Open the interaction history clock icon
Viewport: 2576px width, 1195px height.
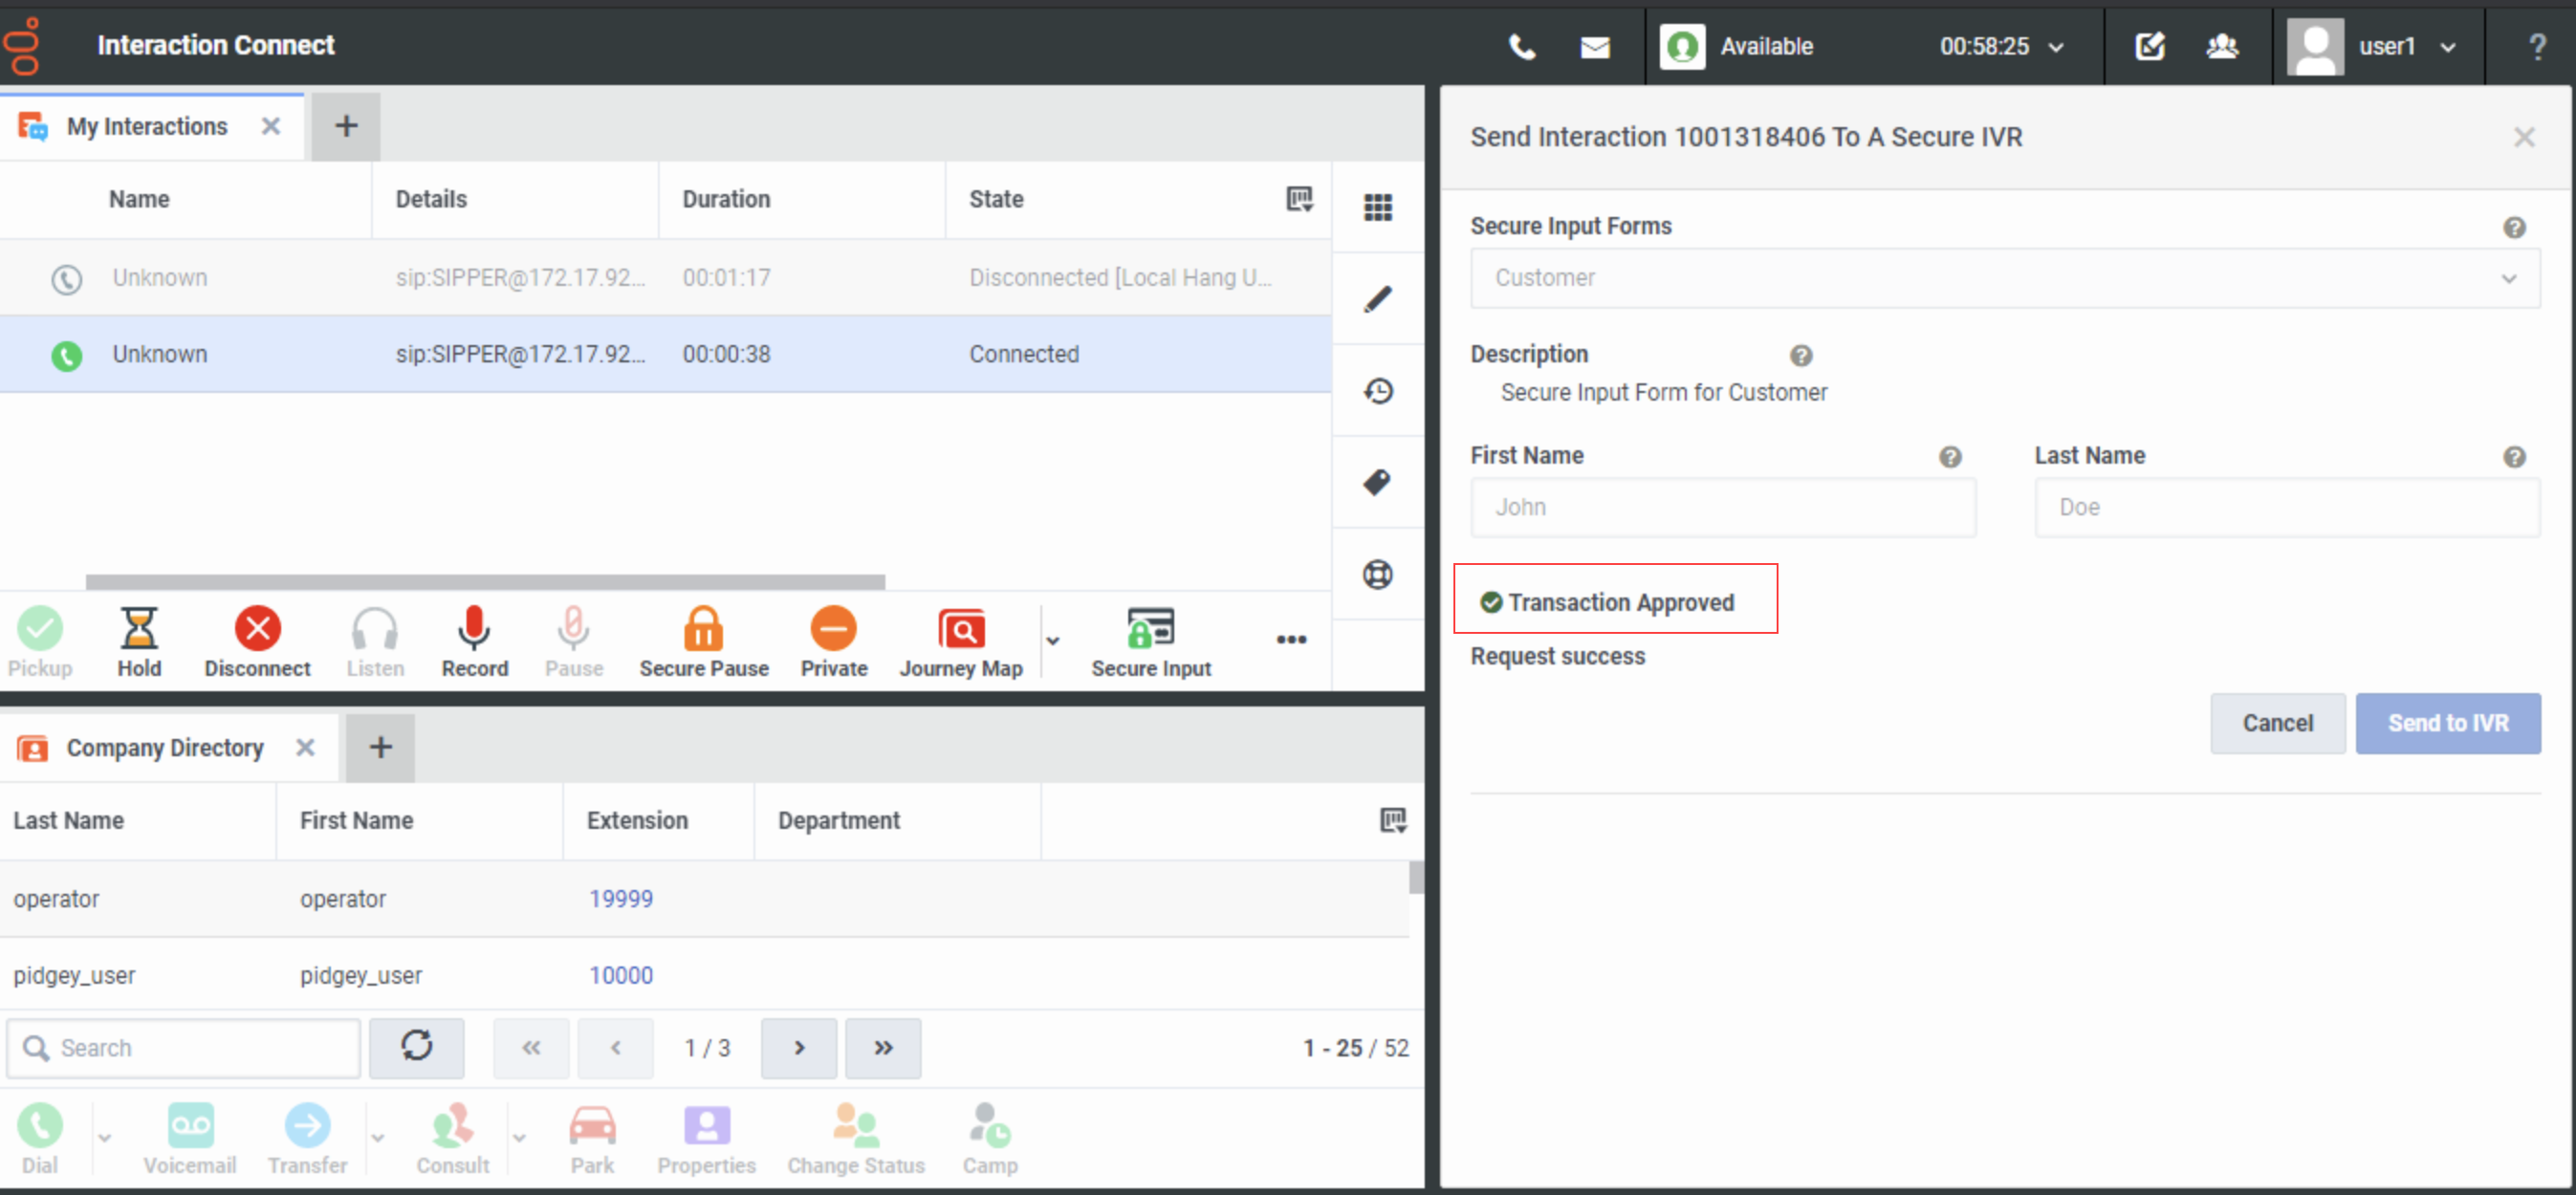[1377, 391]
